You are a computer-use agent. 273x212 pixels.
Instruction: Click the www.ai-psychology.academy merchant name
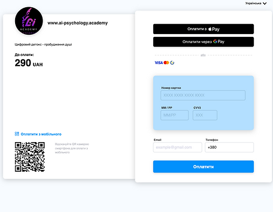(x=78, y=23)
